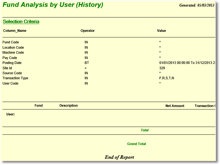Click the 'Net Amount' results column header
This screenshot has width=220, height=165.
(x=175, y=106)
